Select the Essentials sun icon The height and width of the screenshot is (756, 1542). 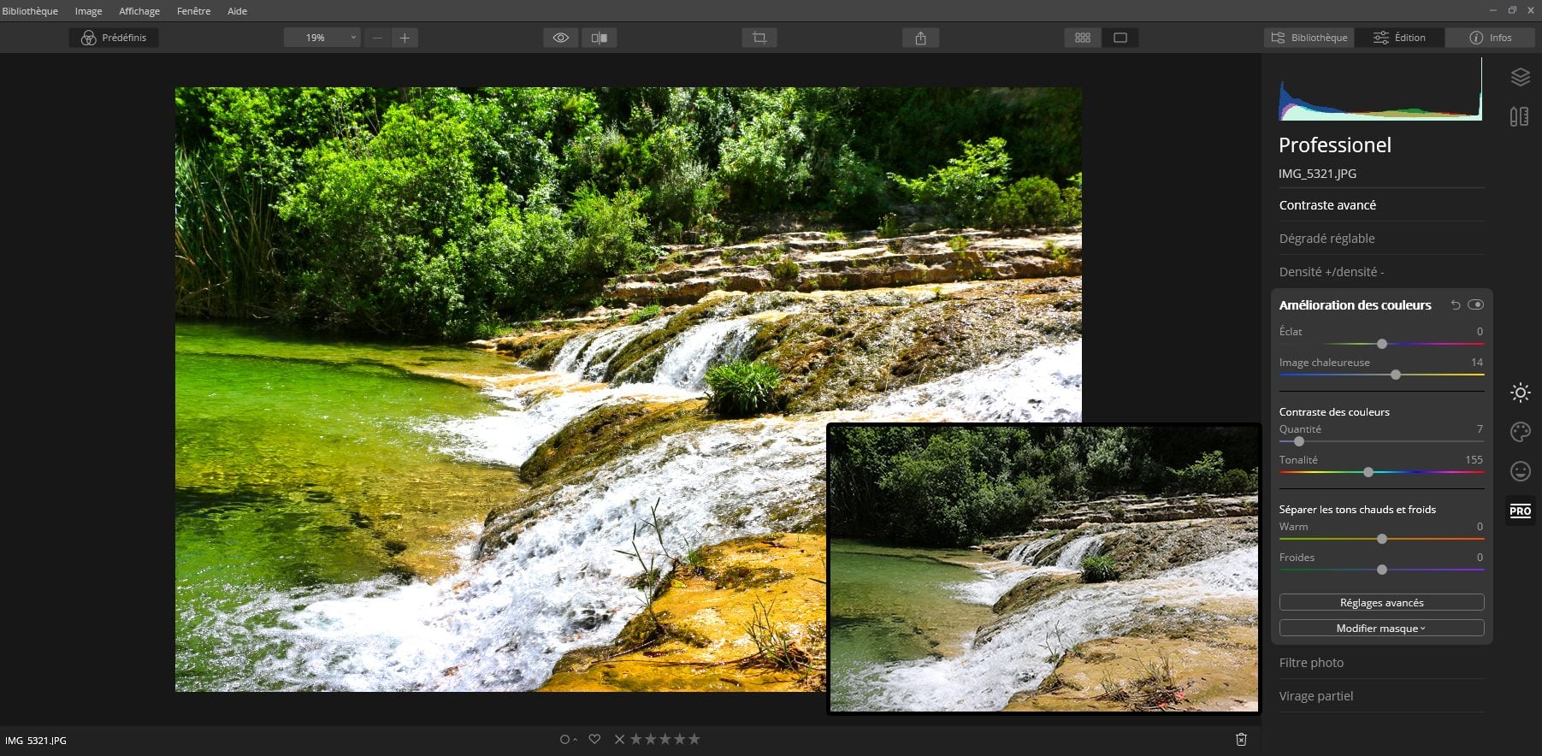(1520, 393)
